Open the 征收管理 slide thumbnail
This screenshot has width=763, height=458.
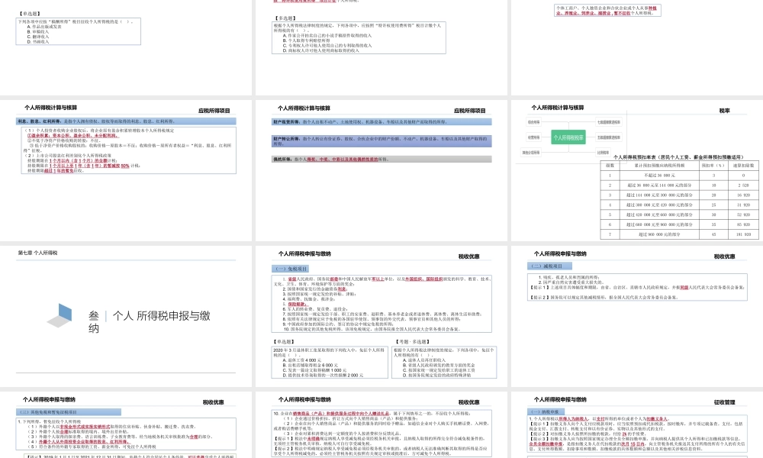click(x=636, y=424)
